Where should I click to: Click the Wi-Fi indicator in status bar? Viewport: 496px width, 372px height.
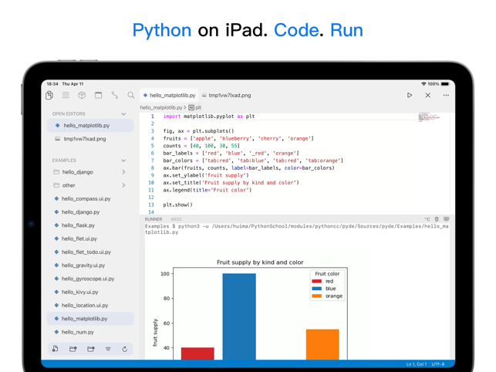pyautogui.click(x=423, y=84)
